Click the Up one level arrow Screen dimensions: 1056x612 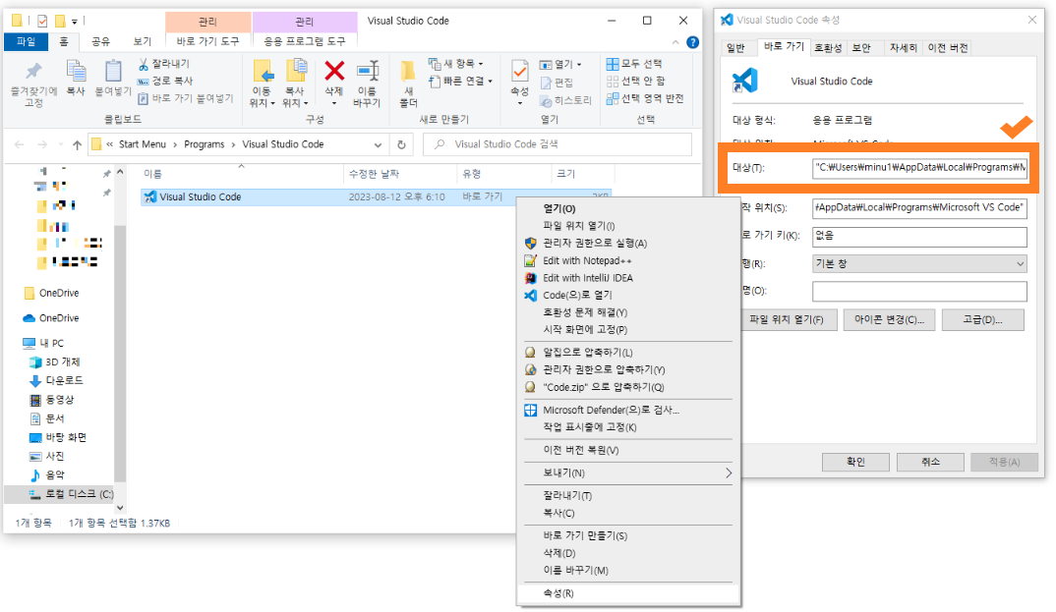[78, 144]
